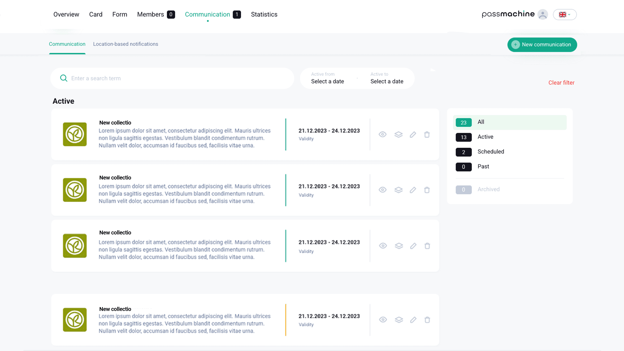
Task: Click the first communication's green logo thumbnail
Action: click(75, 134)
